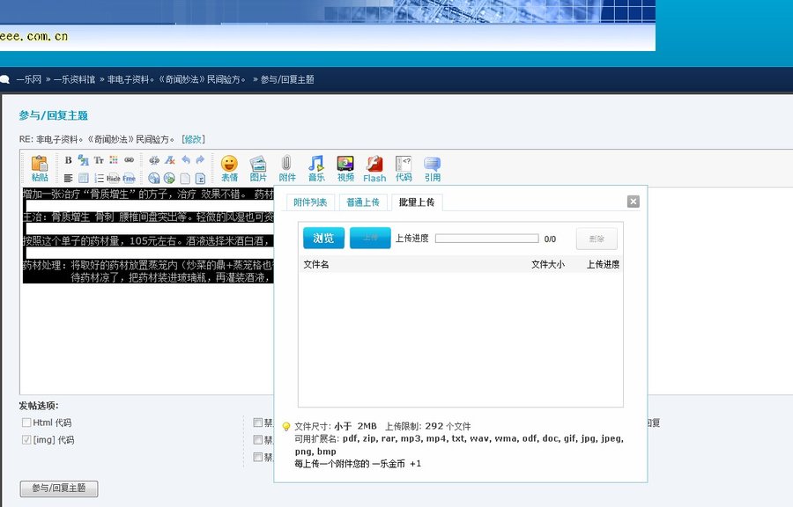Insert an emoticon with 表情 icon
Viewport: 793px width, 507px height.
(229, 167)
